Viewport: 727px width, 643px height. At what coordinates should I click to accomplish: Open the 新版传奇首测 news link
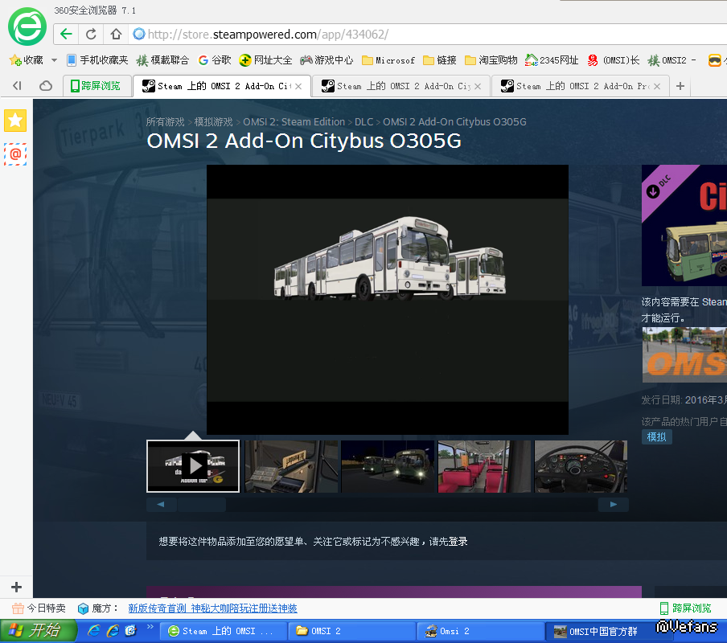point(212,608)
